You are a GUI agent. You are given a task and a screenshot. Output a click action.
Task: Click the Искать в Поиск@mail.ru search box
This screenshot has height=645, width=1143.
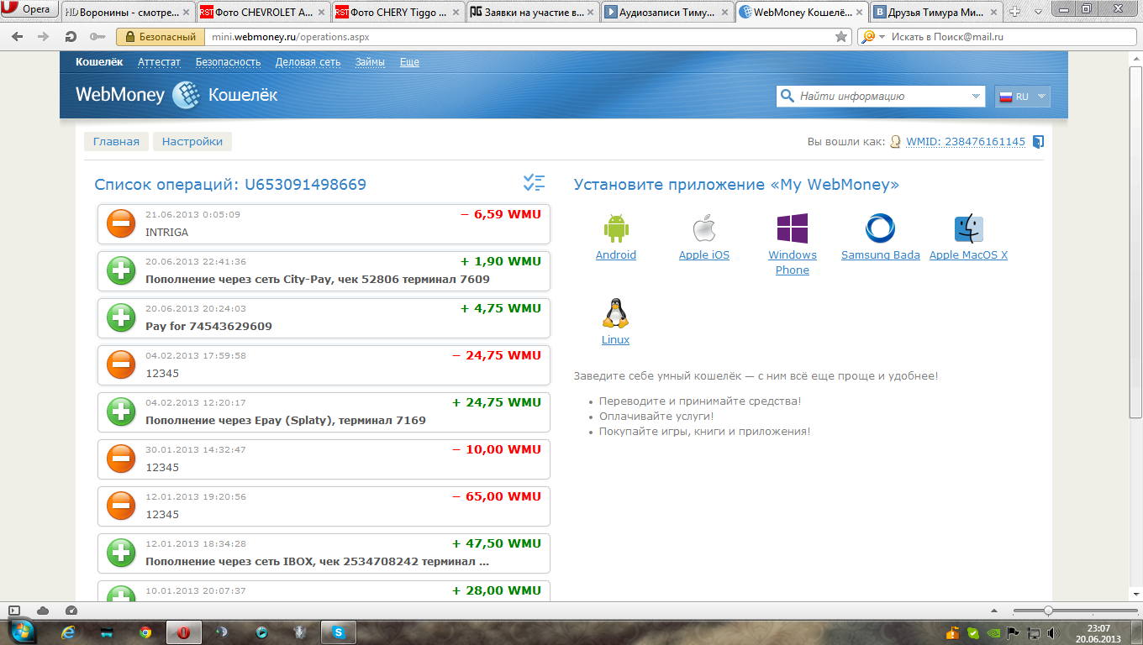pos(995,37)
